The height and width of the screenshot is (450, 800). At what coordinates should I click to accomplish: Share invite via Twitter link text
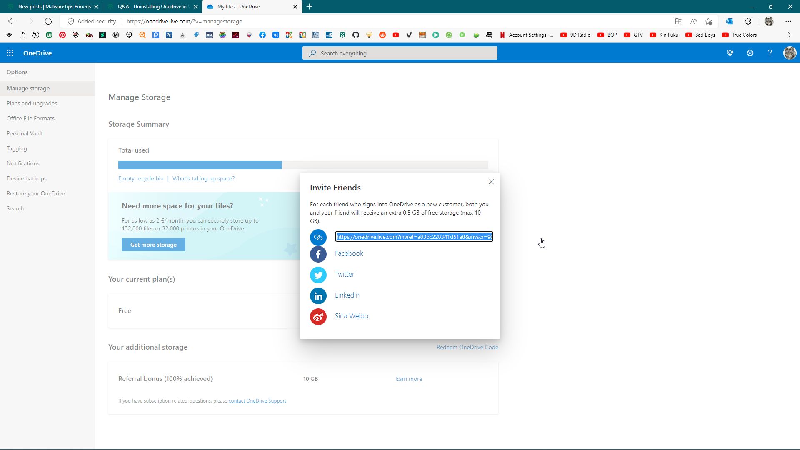click(345, 274)
